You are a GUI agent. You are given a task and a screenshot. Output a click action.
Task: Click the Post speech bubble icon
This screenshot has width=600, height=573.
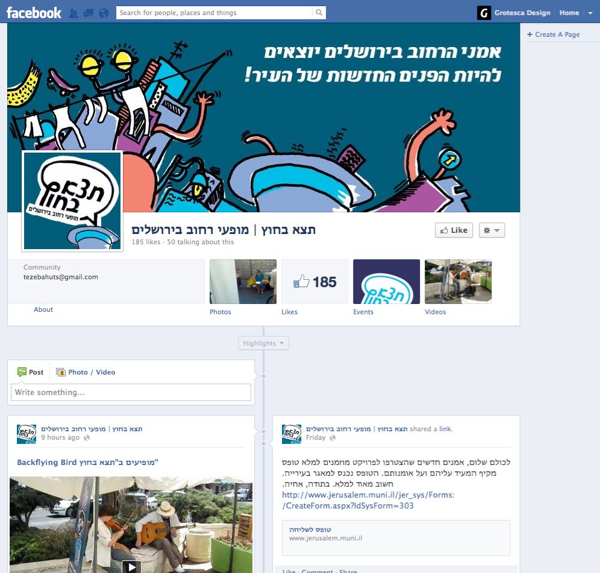pos(22,372)
